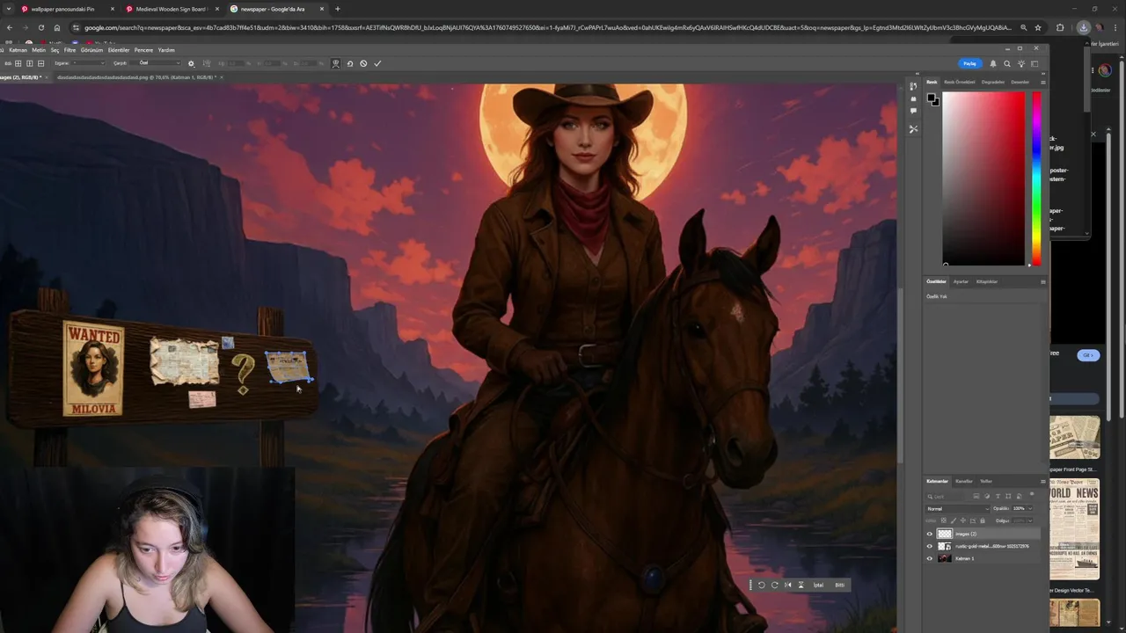1126x633 pixels.
Task: Open the Katman menu
Action: pyautogui.click(x=18, y=50)
